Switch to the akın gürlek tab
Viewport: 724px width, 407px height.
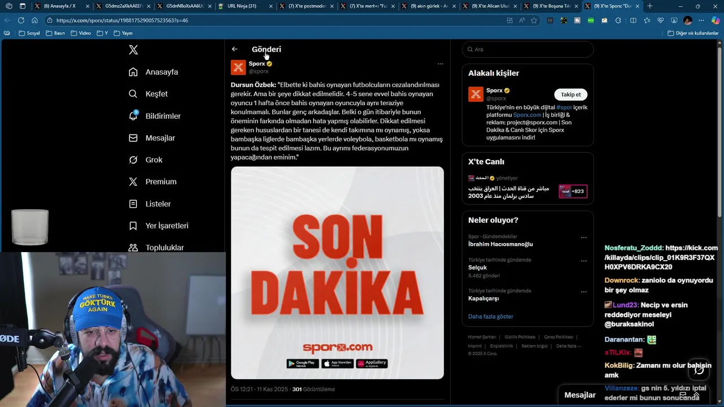coord(429,6)
